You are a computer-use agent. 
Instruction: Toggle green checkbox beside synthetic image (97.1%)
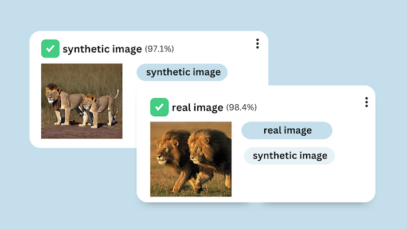click(50, 49)
